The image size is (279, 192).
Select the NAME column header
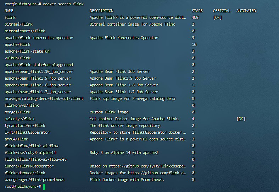pyautogui.click(x=9, y=11)
